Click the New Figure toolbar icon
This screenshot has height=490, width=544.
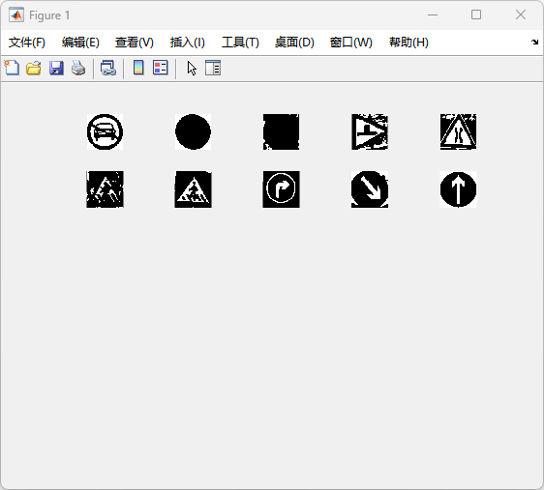click(12, 68)
